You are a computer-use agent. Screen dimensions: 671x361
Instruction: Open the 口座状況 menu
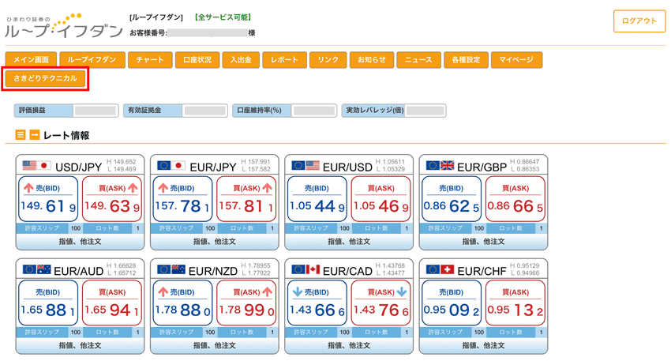click(197, 60)
